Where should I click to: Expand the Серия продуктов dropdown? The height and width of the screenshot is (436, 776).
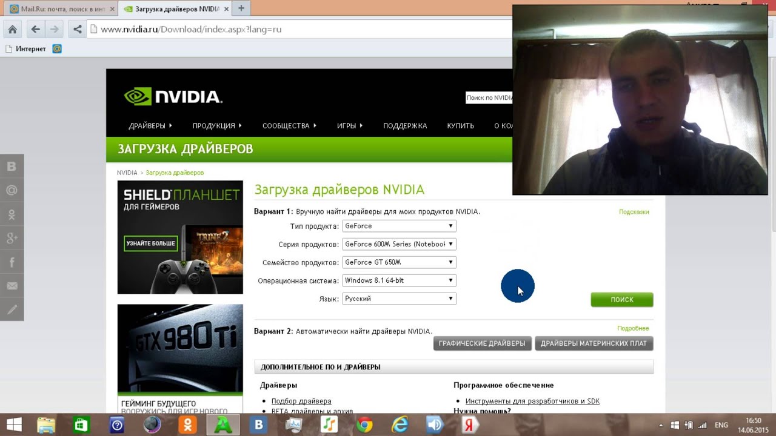tap(399, 244)
